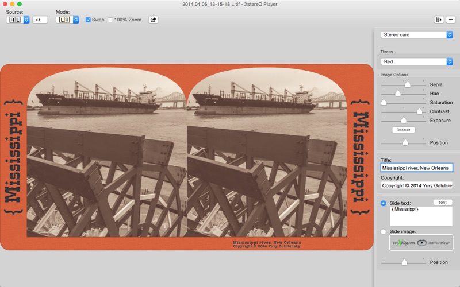Click the Title input field
Viewport: 460px width, 287px height.
tap(416, 168)
